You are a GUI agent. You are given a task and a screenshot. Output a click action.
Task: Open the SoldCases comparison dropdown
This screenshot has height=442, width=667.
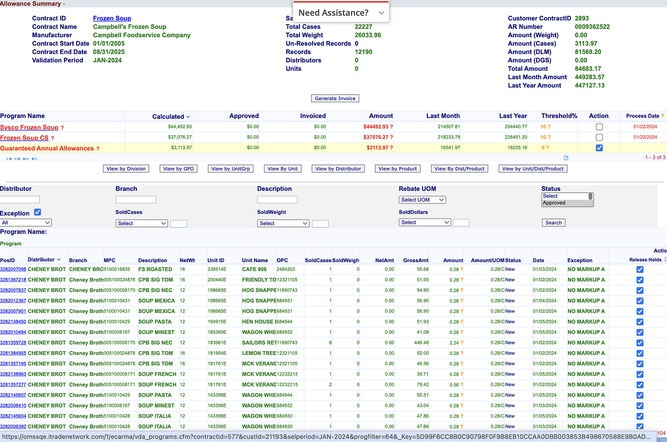(142, 223)
